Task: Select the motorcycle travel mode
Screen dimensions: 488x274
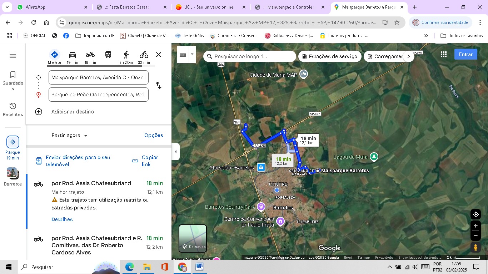Action: coord(90,57)
